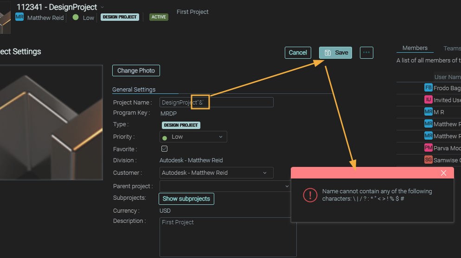
Task: Switch to the Members tab
Action: [415, 48]
